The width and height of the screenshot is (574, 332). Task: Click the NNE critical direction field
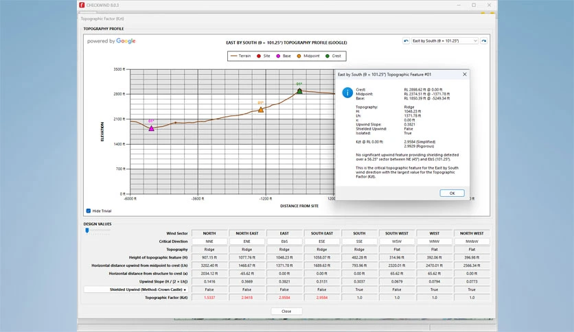click(x=209, y=241)
